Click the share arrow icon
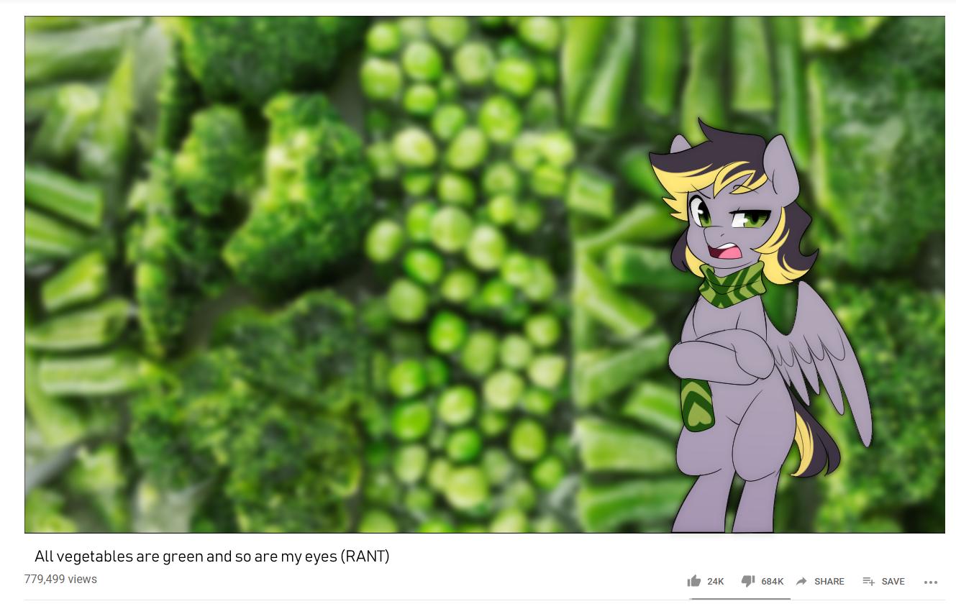The width and height of the screenshot is (956, 609). tap(801, 581)
